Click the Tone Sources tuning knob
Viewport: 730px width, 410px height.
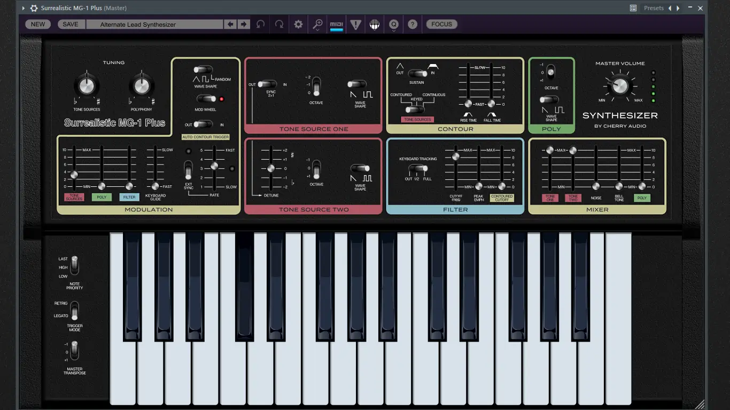[87, 85]
